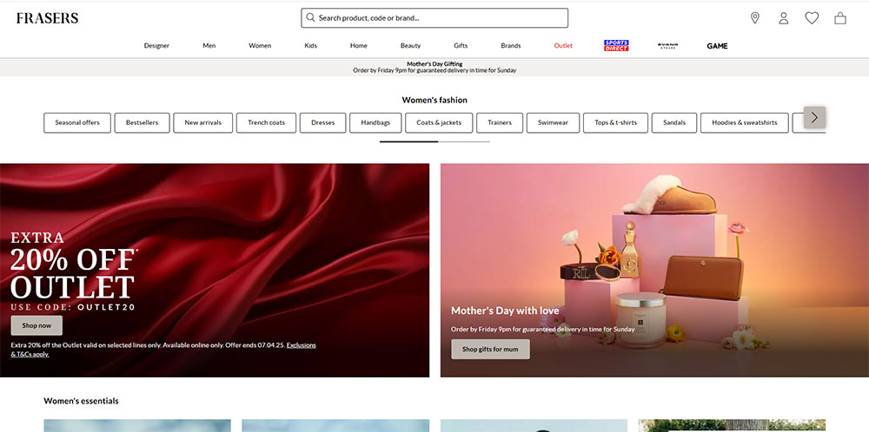
Task: Click the Women's essentials heading
Action: click(x=81, y=401)
